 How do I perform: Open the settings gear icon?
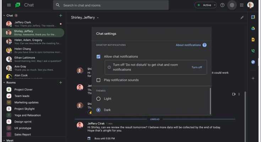[x=232, y=5]
